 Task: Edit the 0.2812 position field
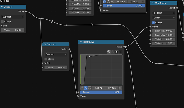click(134, 2)
